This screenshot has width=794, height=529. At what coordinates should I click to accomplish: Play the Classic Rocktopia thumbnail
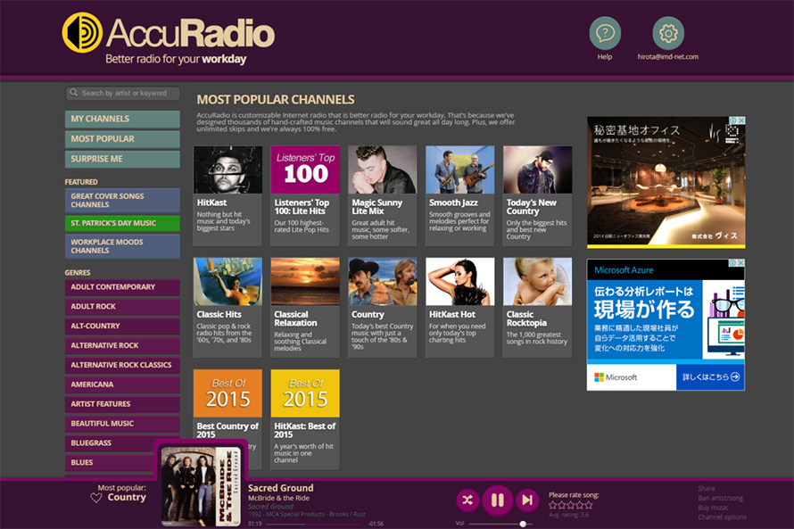pyautogui.click(x=537, y=282)
